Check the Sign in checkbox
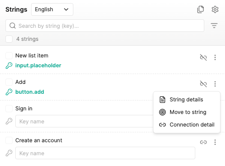Viewport: 225px width, 166px height. pyautogui.click(x=9, y=109)
